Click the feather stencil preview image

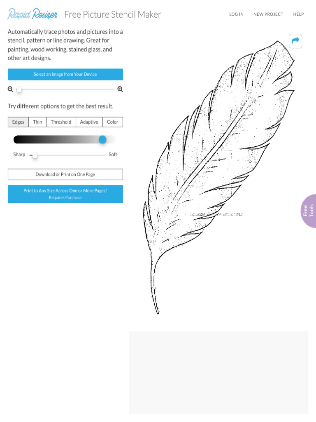[x=219, y=177]
